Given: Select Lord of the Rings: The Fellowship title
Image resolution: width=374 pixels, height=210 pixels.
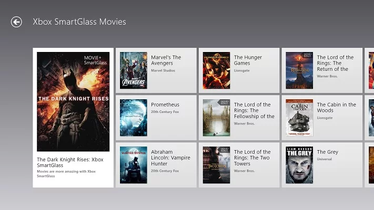Looking at the screenshot, I should [x=254, y=110].
